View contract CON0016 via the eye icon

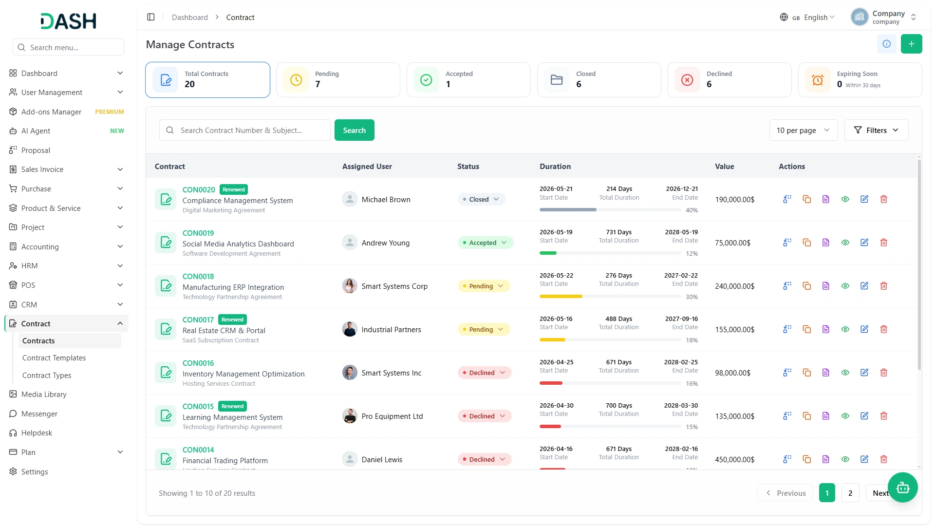(845, 373)
